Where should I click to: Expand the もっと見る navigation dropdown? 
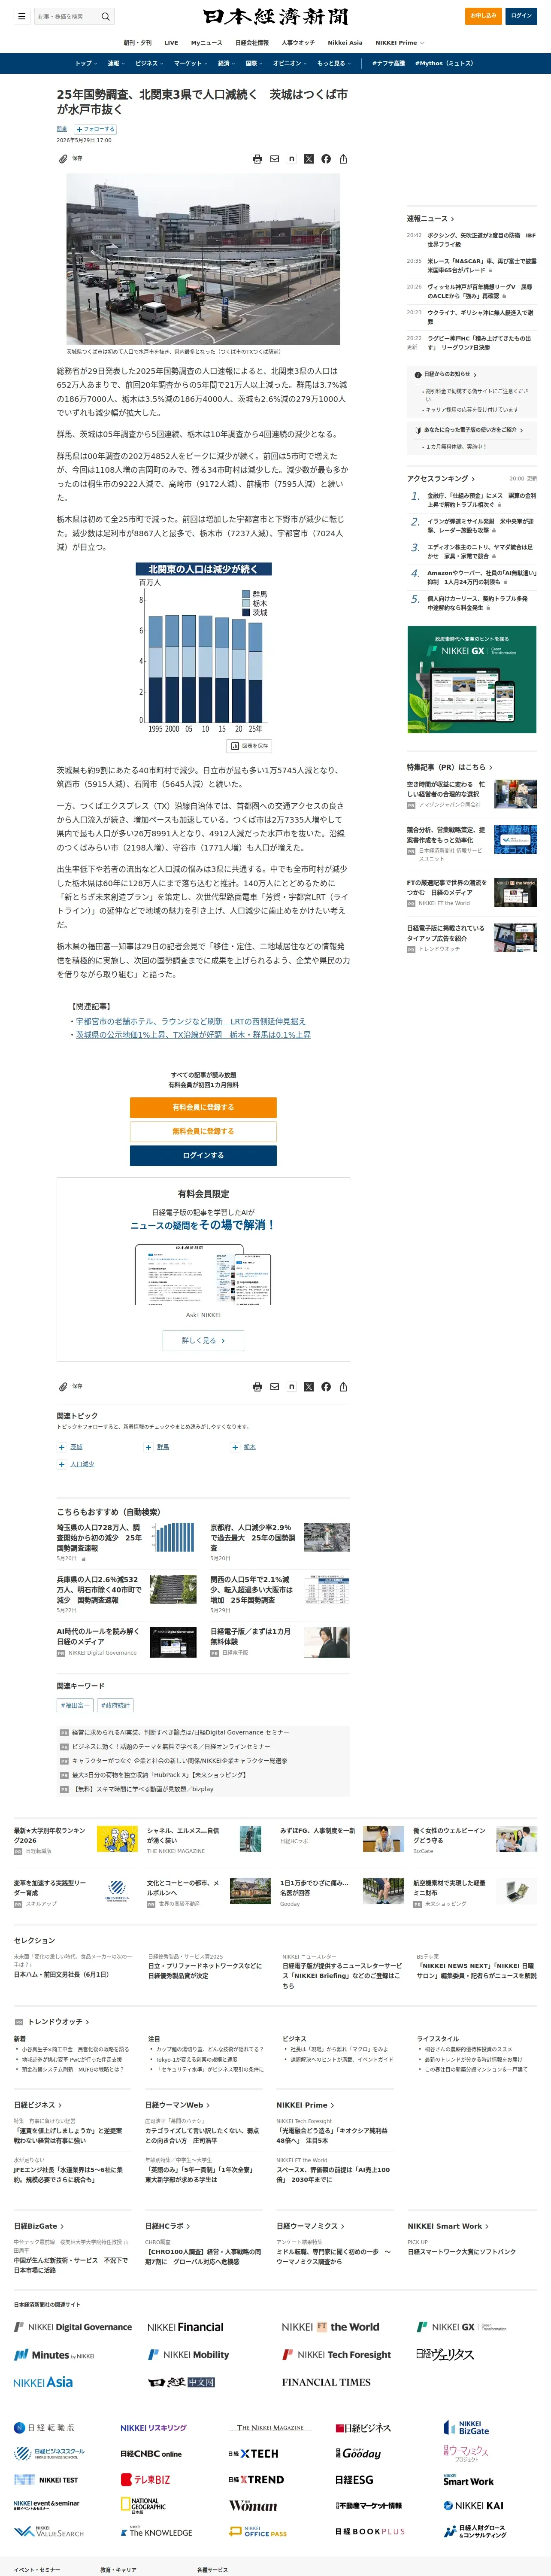pyautogui.click(x=333, y=63)
